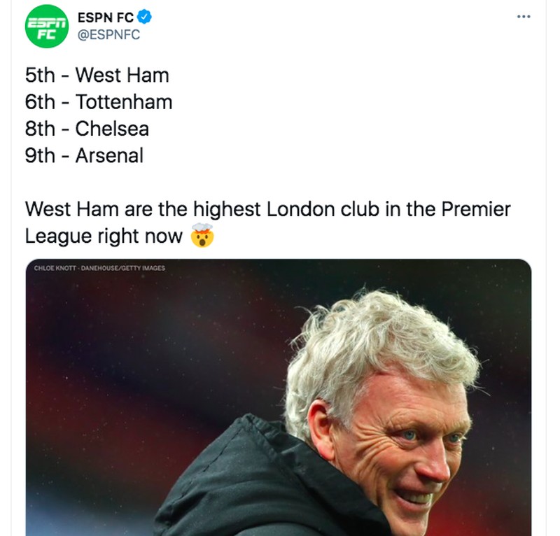Select the ESPN FC avatar circle border

click(x=45, y=6)
